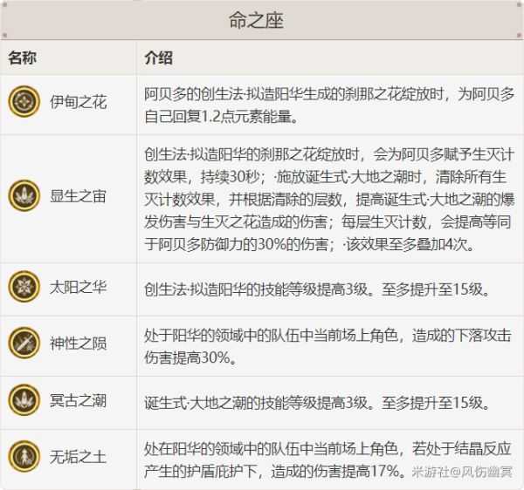Select the 神性之陨 name text
Screen dimensions: 524x490
[78, 344]
